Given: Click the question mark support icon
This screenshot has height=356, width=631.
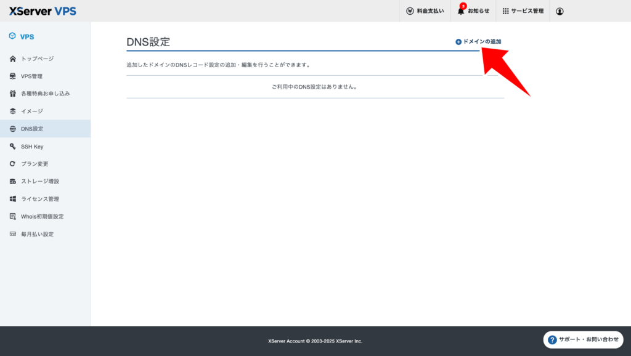Looking at the screenshot, I should tap(552, 340).
